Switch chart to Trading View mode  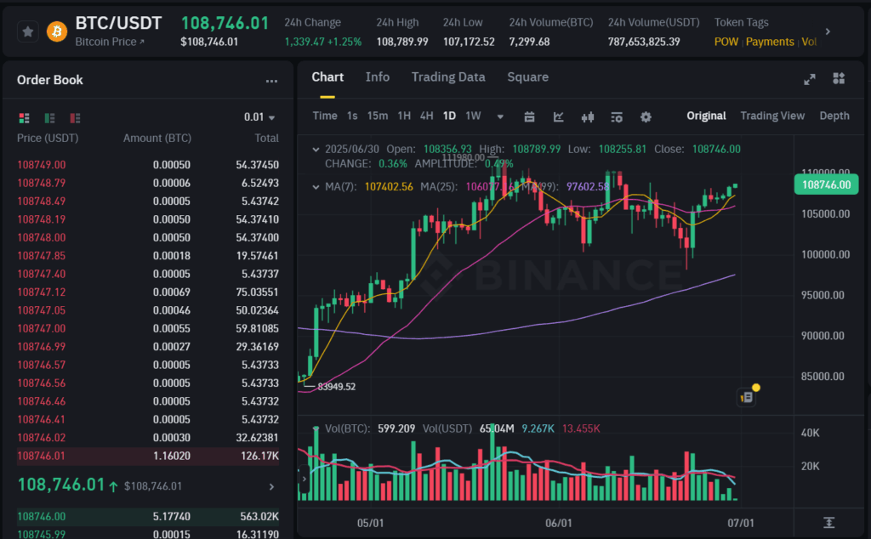coord(771,116)
